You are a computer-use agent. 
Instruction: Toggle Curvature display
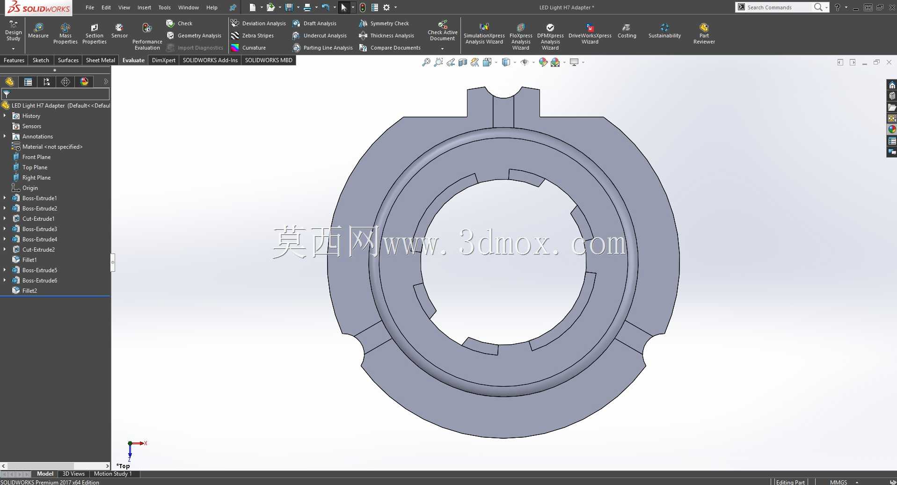click(x=248, y=48)
